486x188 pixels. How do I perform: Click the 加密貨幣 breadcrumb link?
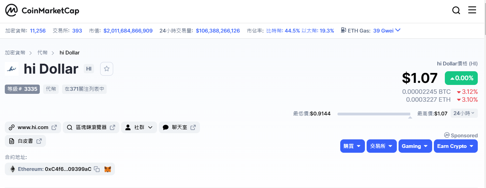coord(15,53)
